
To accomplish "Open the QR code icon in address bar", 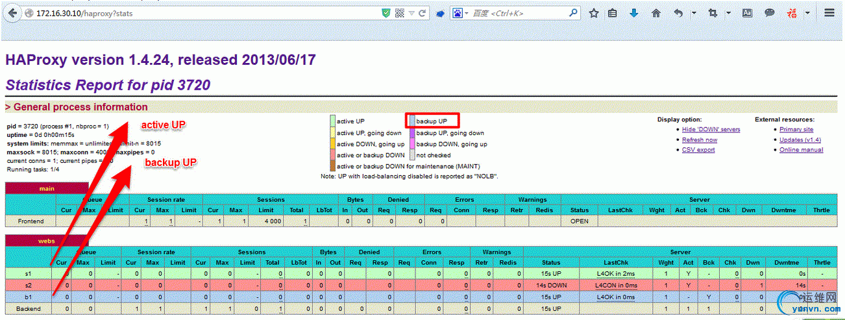I will [x=399, y=13].
